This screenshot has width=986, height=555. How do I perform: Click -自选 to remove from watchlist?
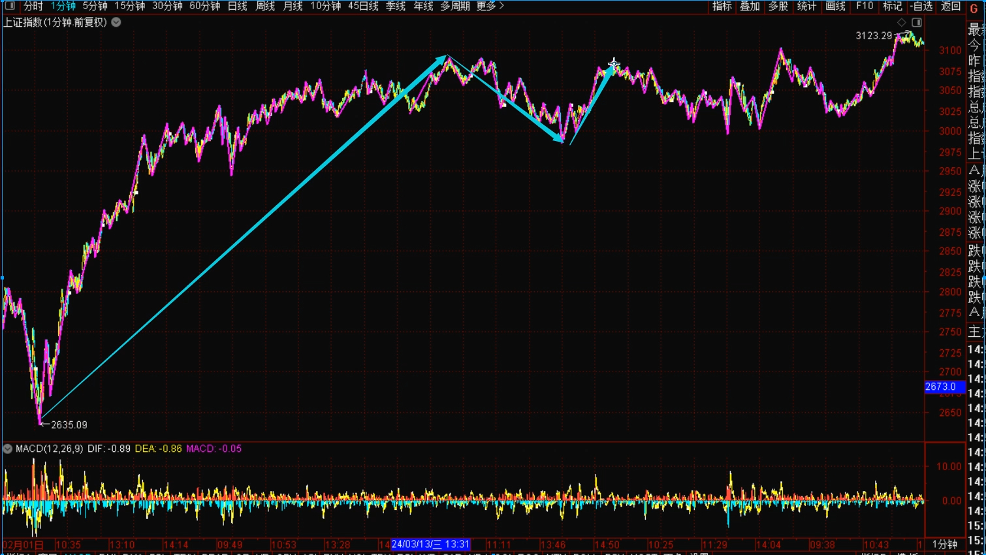pos(921,6)
